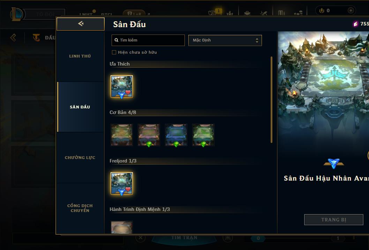Select the first Cơ Bản arena thumbnail

pos(122,135)
